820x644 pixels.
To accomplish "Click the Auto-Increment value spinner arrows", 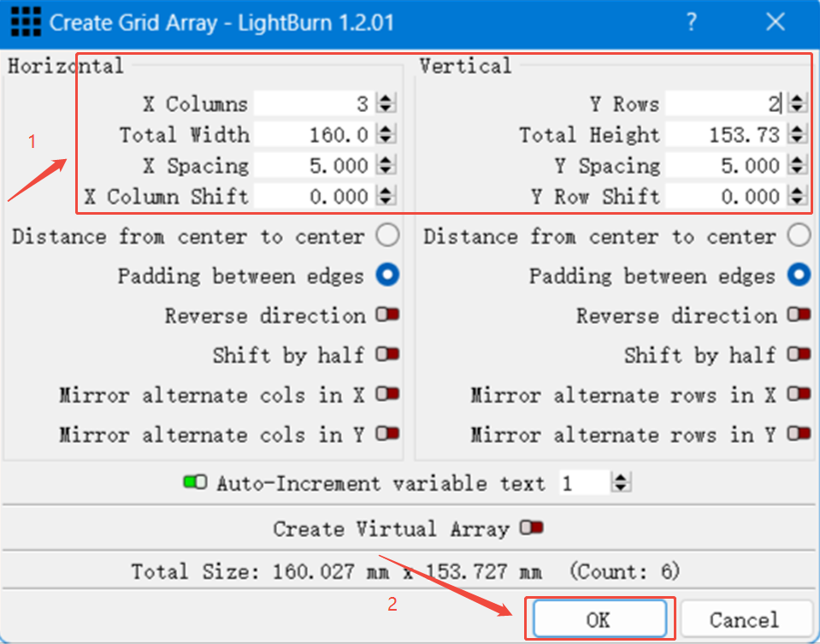I will [622, 483].
